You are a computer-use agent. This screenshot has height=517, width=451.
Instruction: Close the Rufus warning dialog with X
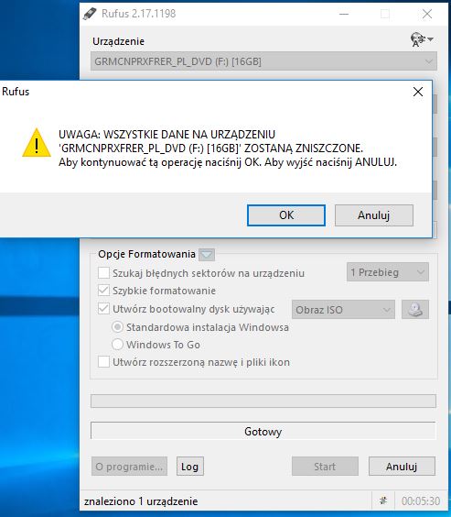418,92
